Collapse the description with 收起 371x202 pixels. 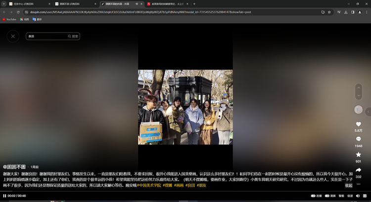349,185
